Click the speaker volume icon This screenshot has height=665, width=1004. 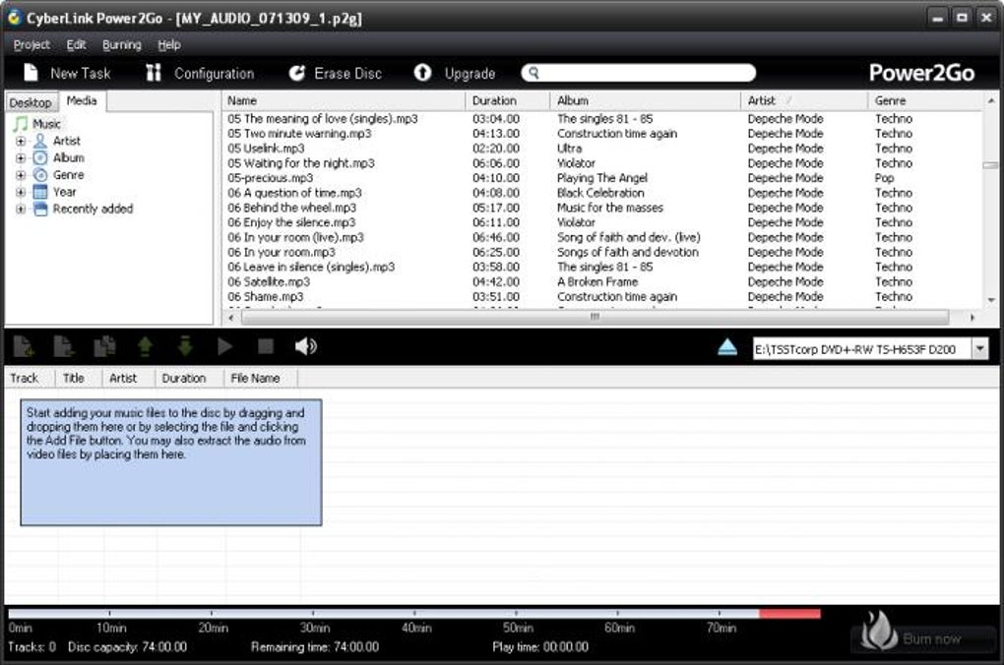[x=305, y=346]
